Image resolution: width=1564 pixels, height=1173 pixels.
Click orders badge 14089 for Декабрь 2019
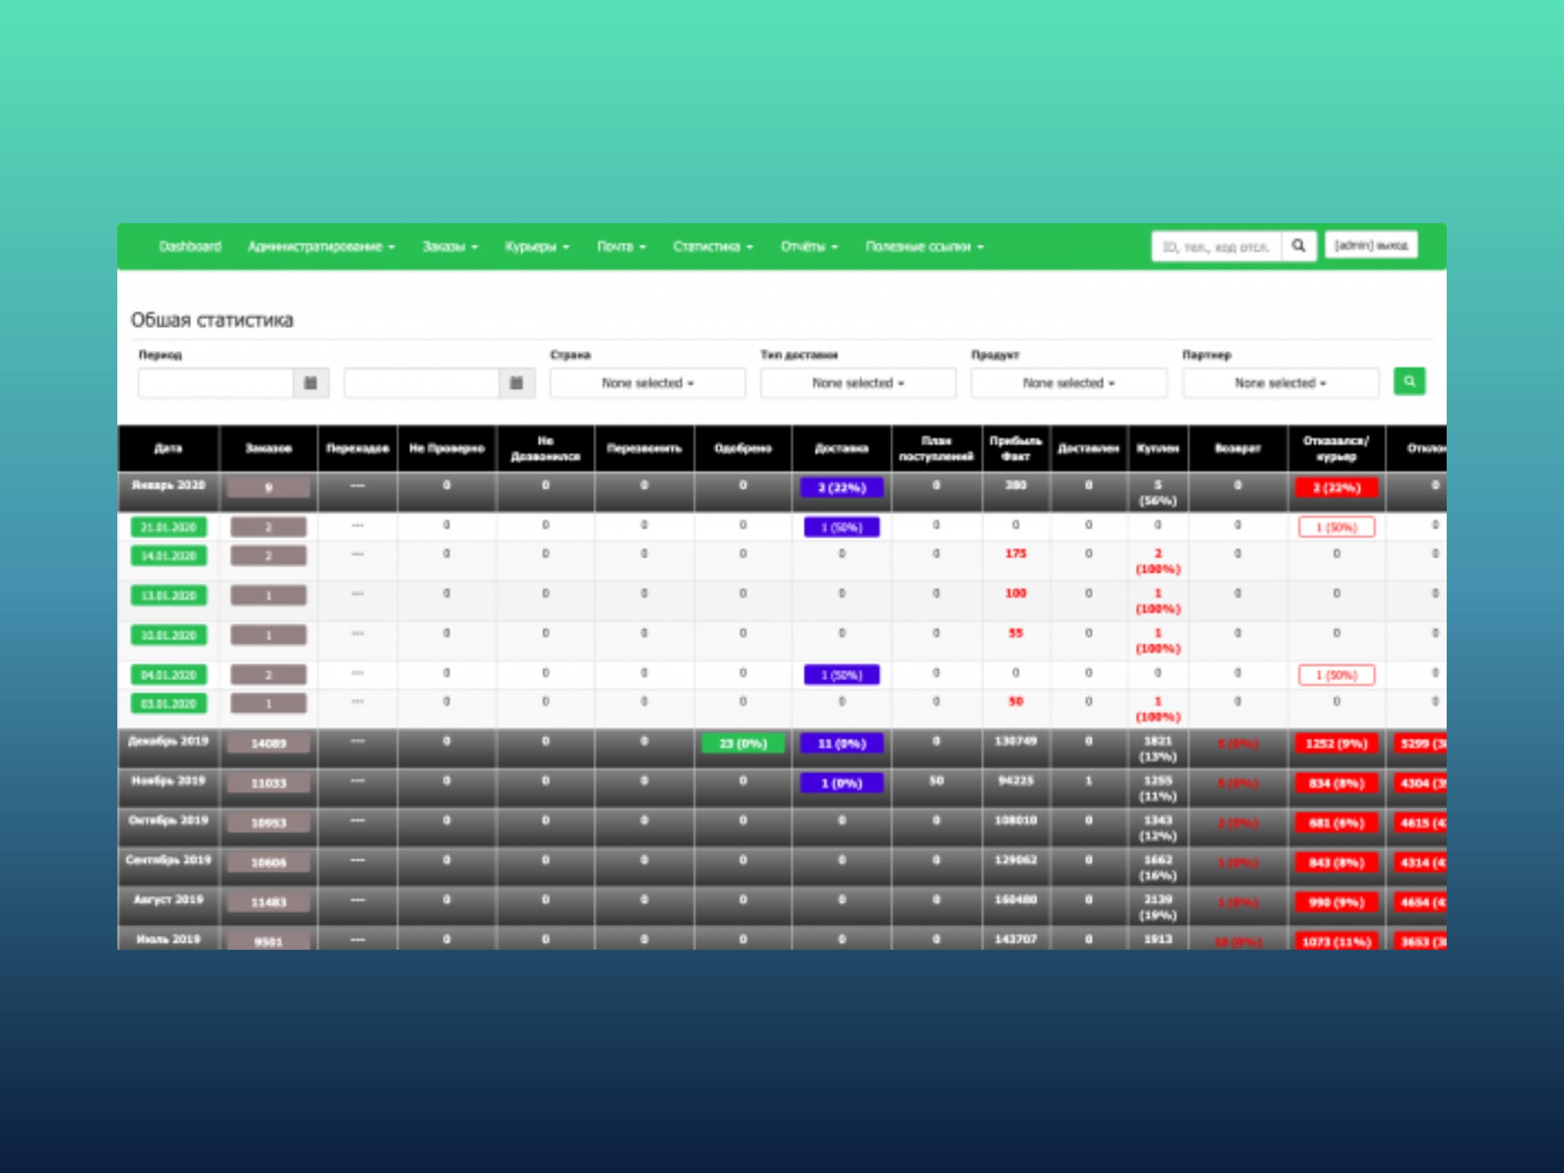269,744
